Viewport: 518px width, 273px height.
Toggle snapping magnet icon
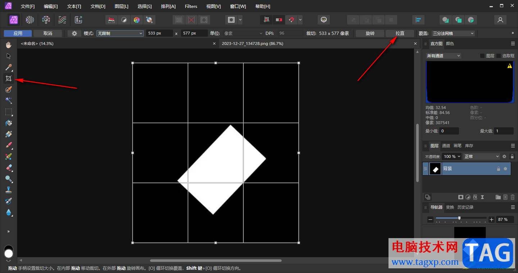(291, 20)
